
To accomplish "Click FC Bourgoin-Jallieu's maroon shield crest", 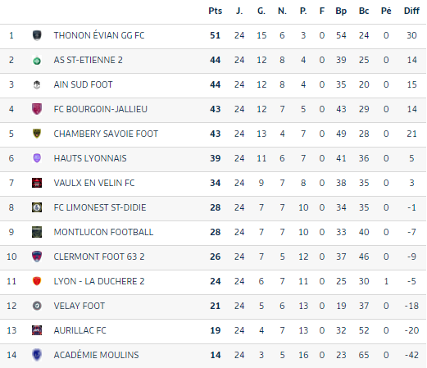I will (37, 109).
